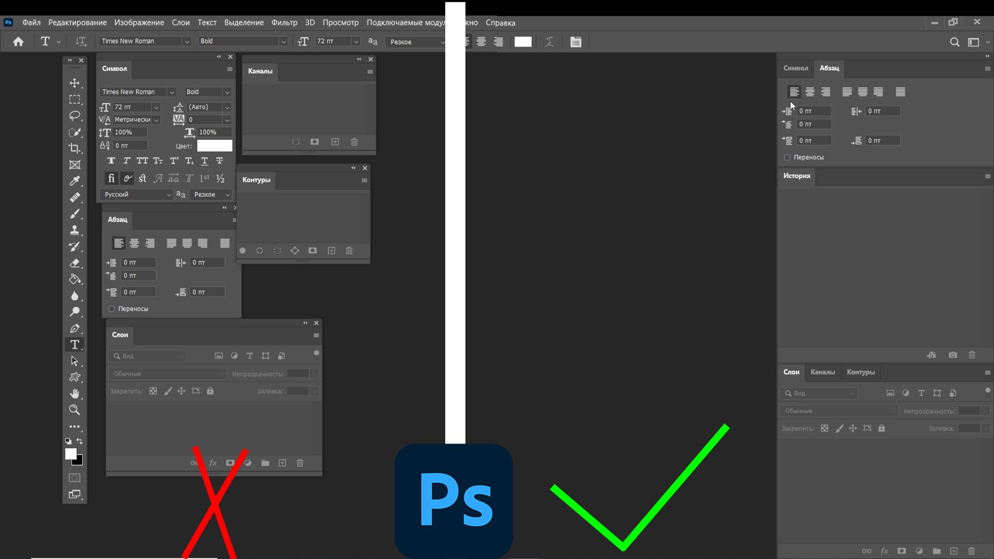This screenshot has width=994, height=559.
Task: Click the white color swatch in Символ panel
Action: (x=214, y=145)
